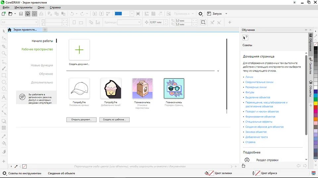Open the Файл menu

coord(6,8)
